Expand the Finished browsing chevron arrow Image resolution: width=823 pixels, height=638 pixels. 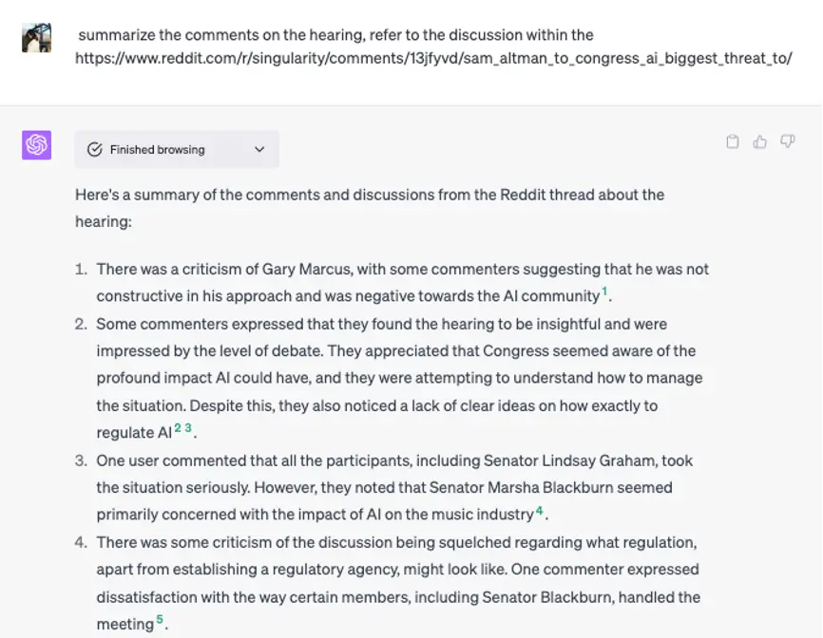point(259,150)
